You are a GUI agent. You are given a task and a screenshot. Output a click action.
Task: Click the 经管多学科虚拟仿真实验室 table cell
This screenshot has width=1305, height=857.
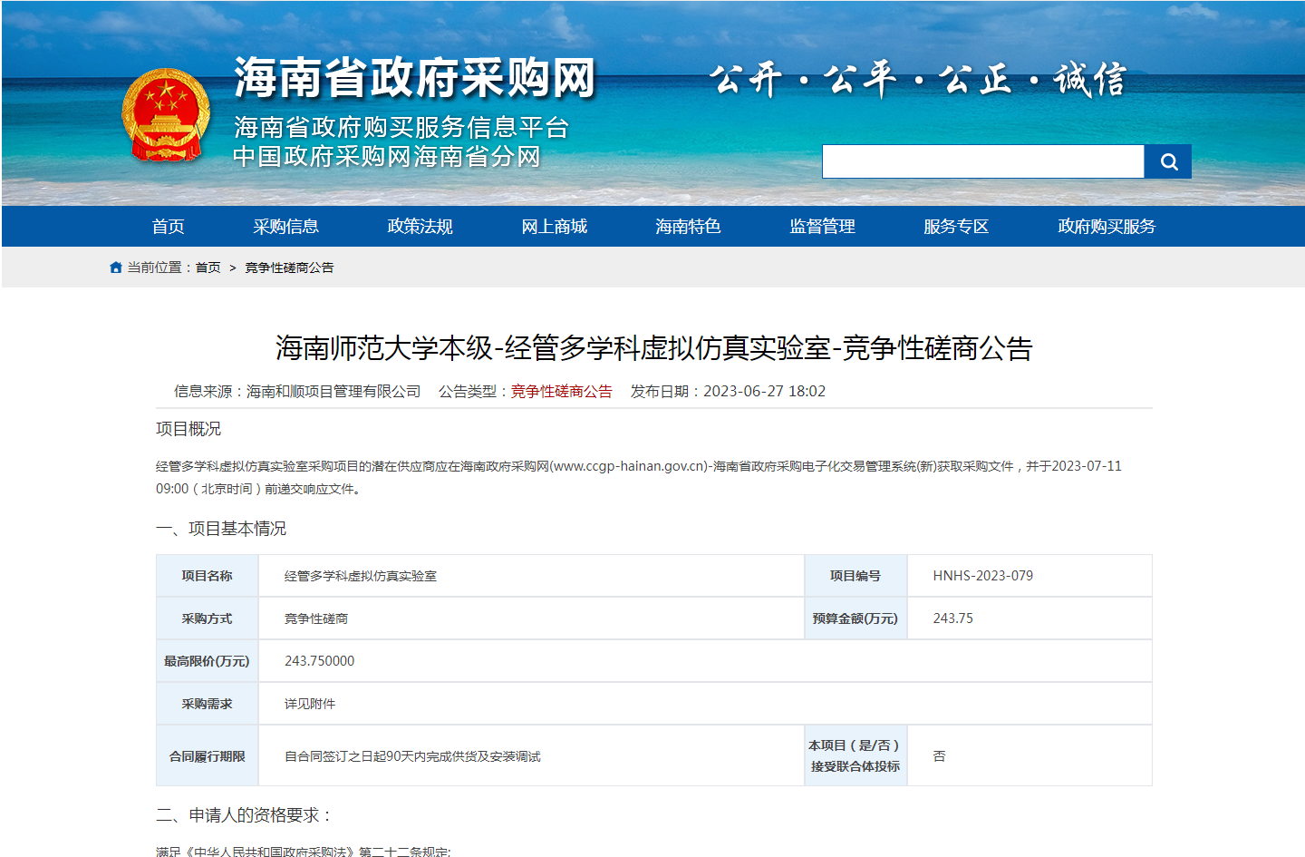tap(361, 576)
